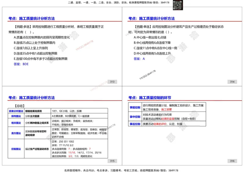Screen dimensions: 244x173
Task: Click the line starting with 接近控制界限
Action: [72, 156]
